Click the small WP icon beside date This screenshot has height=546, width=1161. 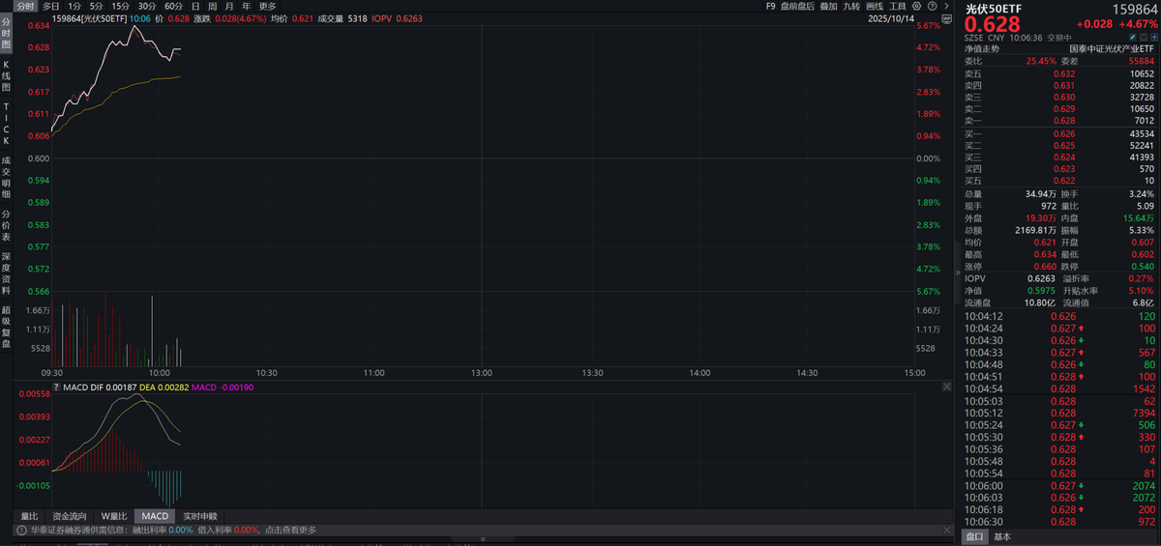pos(946,18)
